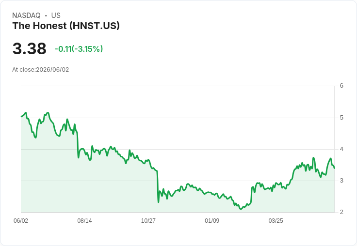Viewport: 357px width, 246px height.
Task: Select the current price 3.38
Action: coord(30,48)
